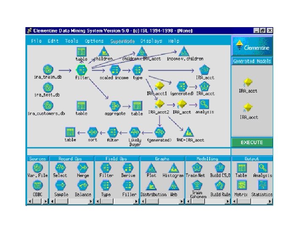Click the Graphs palette header
The width and height of the screenshot is (305, 229).
click(162, 159)
